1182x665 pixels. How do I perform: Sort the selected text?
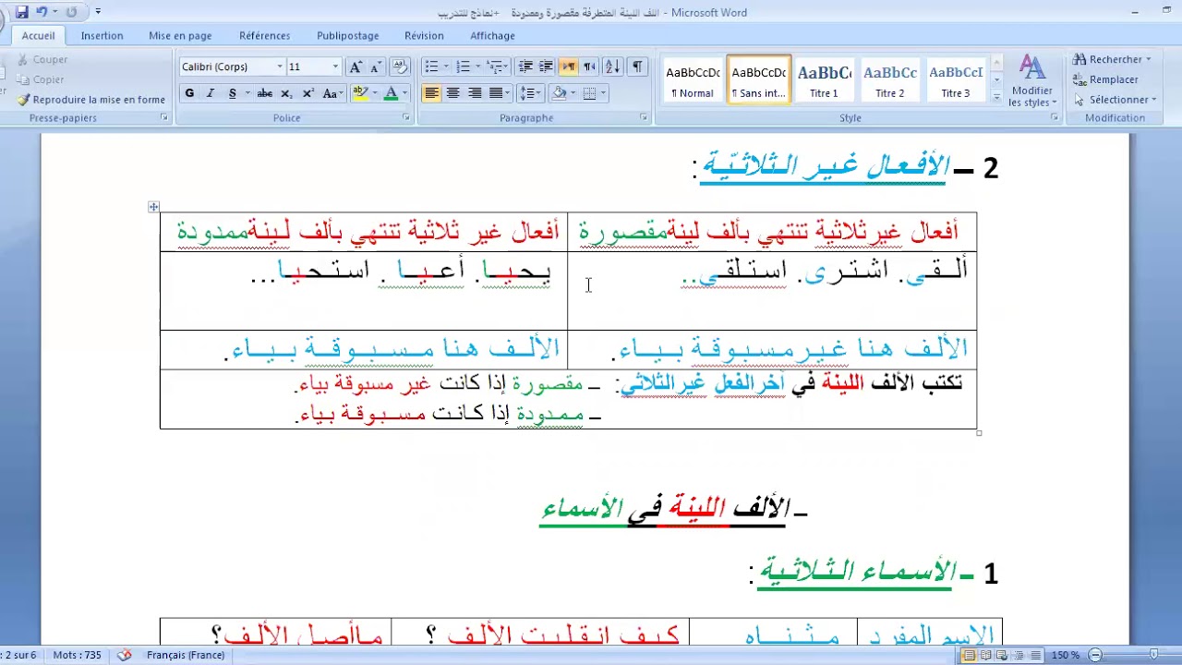[612, 66]
